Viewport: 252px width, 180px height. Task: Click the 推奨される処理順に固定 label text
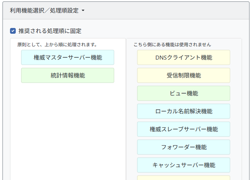[x=50, y=31]
